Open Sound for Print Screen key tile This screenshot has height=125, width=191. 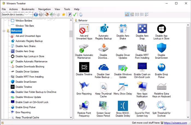142,109
